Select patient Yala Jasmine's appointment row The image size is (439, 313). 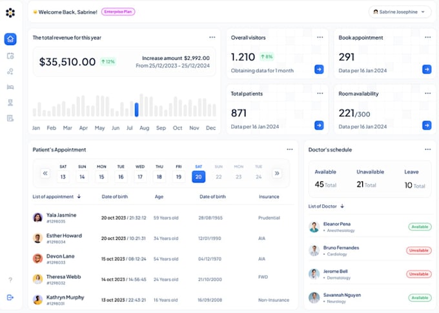(x=155, y=218)
